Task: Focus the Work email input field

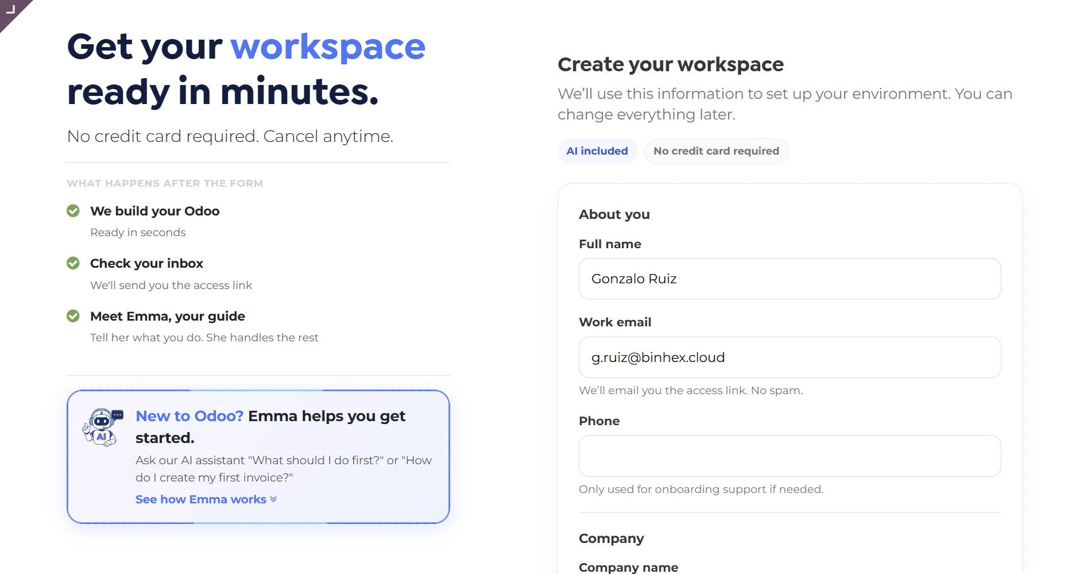Action: click(x=790, y=357)
